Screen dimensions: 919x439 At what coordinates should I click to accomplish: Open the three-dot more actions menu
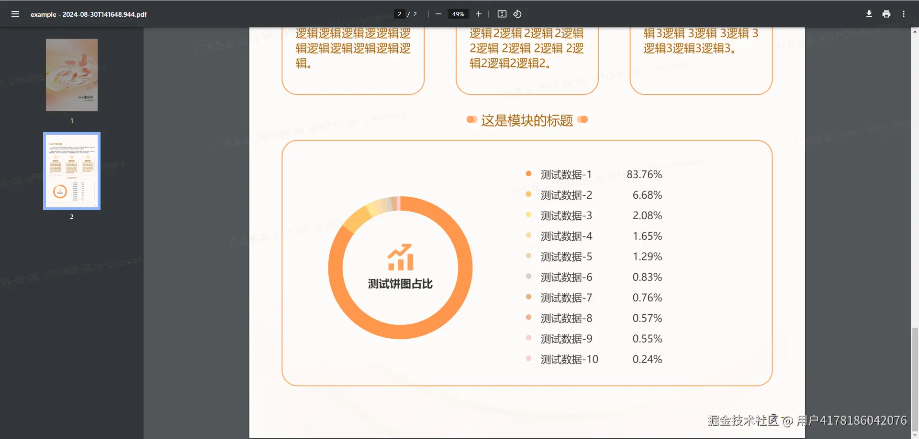[x=904, y=14]
